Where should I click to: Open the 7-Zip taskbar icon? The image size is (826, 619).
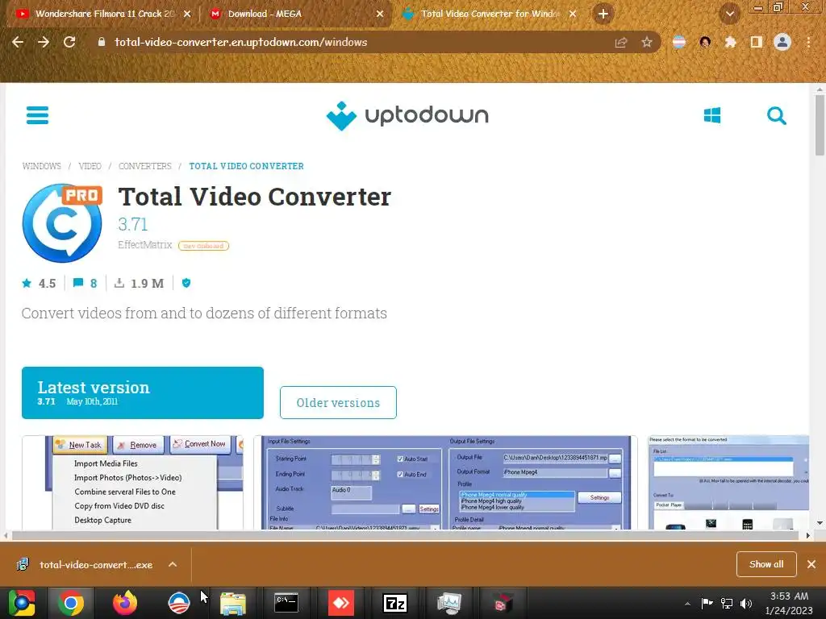tap(395, 603)
